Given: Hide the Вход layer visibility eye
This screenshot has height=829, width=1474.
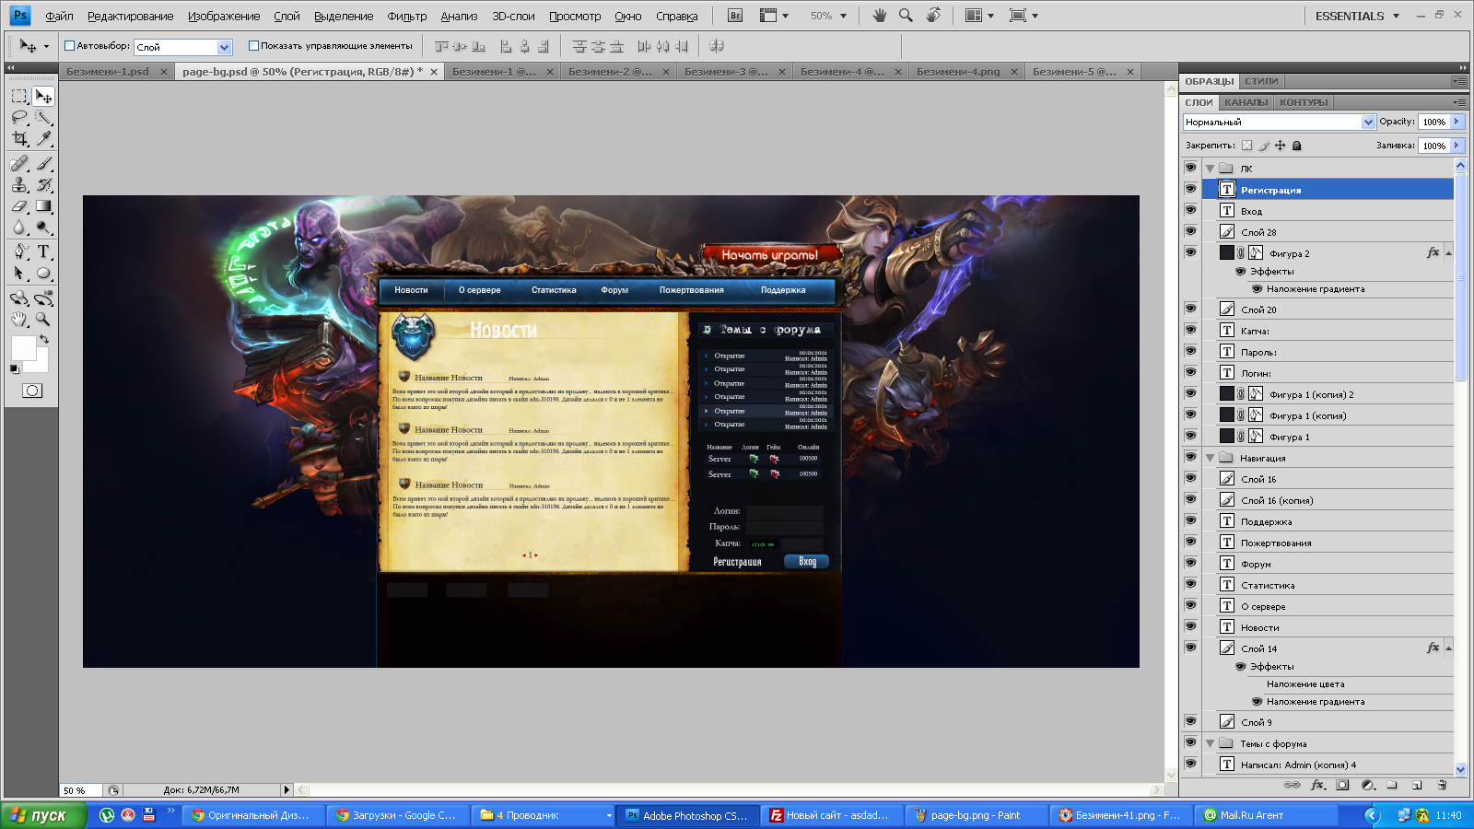Looking at the screenshot, I should (1190, 211).
